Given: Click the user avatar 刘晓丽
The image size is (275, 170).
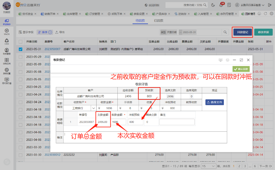Looking at the screenshot, I should pyautogui.click(x=7, y=6).
